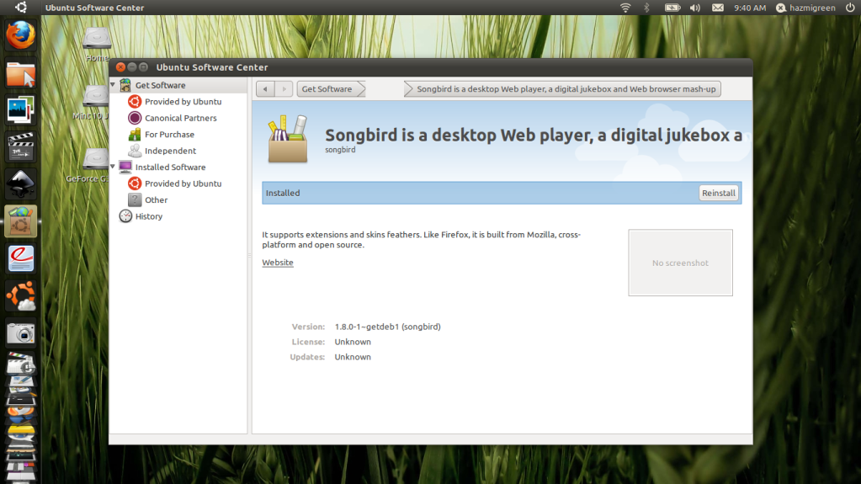Open the Home desktop drive icon
The width and height of the screenshot is (861, 484).
(96, 44)
